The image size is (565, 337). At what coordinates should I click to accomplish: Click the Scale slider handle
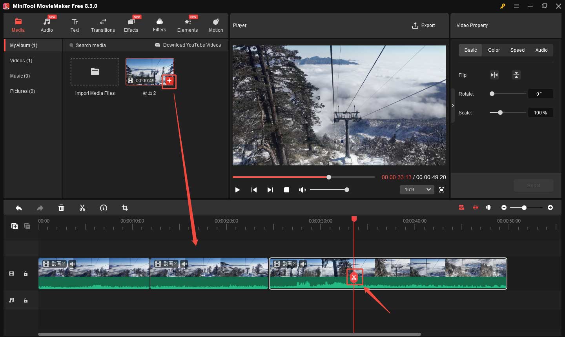(x=500, y=112)
